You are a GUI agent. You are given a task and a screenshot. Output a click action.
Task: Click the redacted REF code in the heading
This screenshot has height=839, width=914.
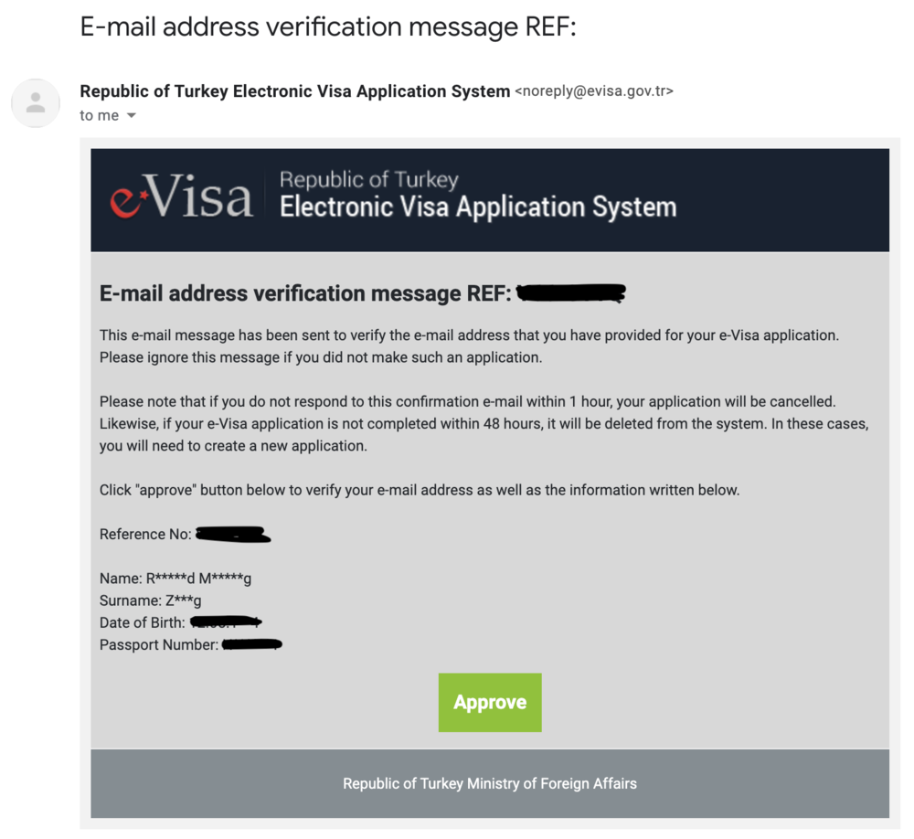tap(570, 293)
